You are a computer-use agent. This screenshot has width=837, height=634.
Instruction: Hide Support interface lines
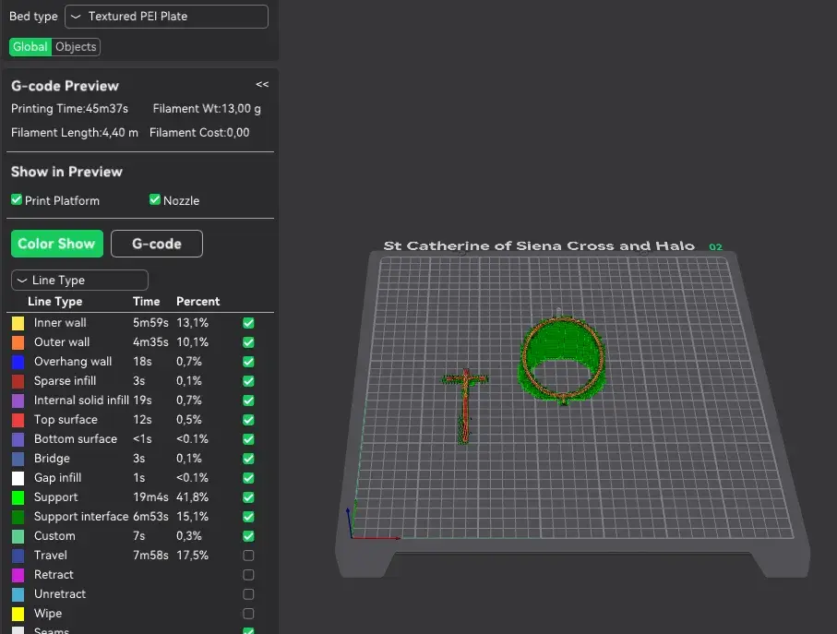tap(248, 517)
